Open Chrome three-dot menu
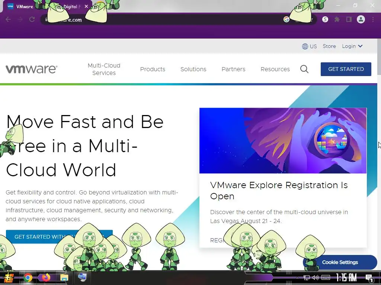The width and height of the screenshot is (381, 285). [373, 19]
